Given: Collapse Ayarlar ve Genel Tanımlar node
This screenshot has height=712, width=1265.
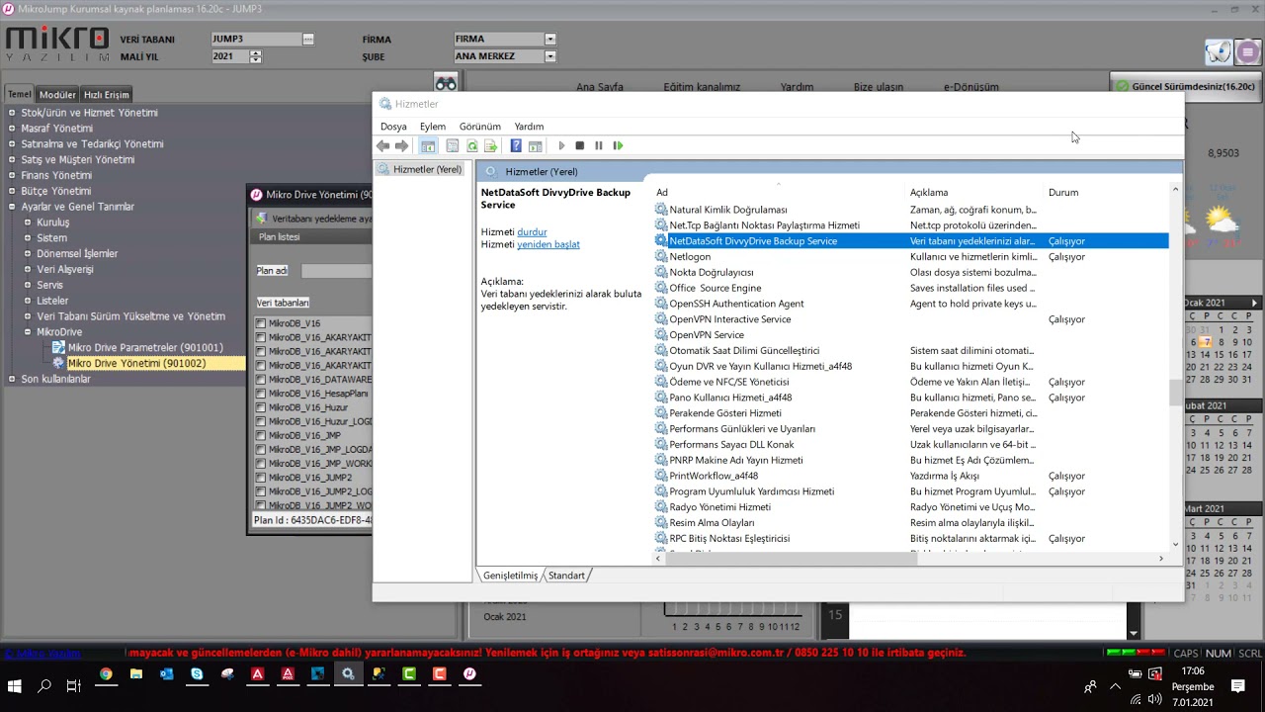Looking at the screenshot, I should pos(12,207).
